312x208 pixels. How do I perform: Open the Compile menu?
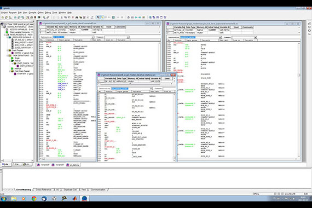tap(32, 13)
